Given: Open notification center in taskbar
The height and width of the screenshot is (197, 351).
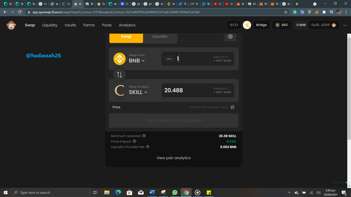Looking at the screenshot, I should (344, 193).
